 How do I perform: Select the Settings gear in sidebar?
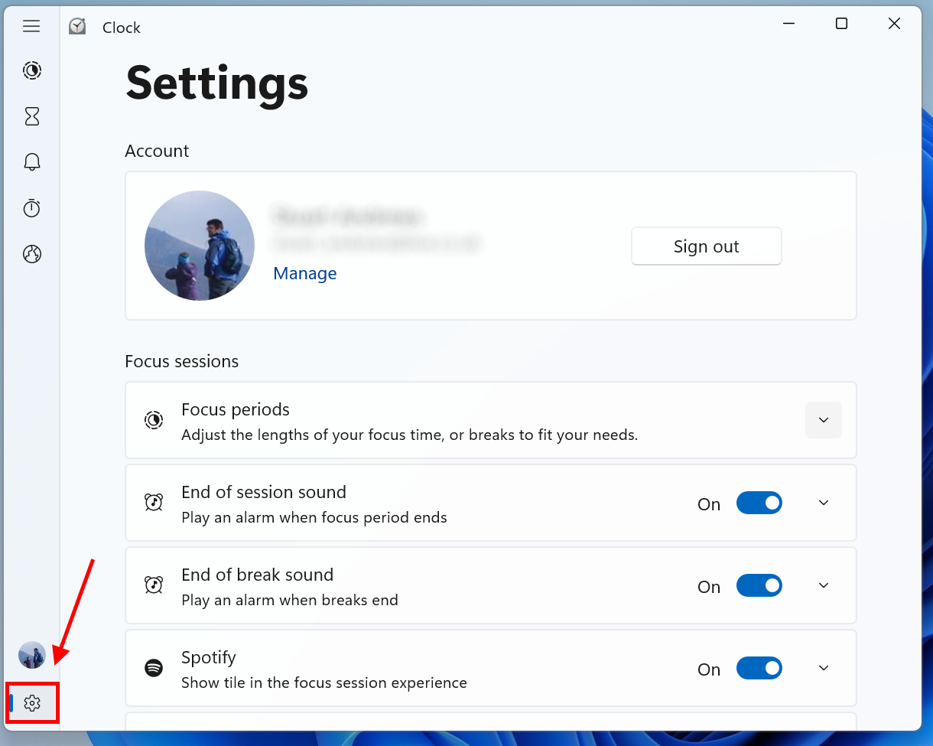point(32,702)
